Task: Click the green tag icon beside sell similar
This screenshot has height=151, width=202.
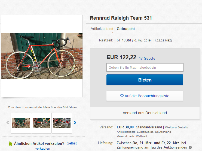Action: pyautogui.click(x=10, y=144)
